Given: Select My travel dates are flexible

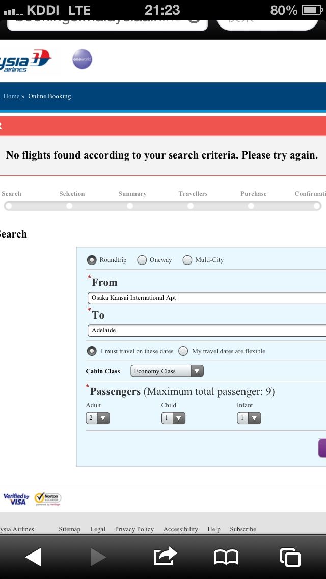Looking at the screenshot, I should (183, 351).
